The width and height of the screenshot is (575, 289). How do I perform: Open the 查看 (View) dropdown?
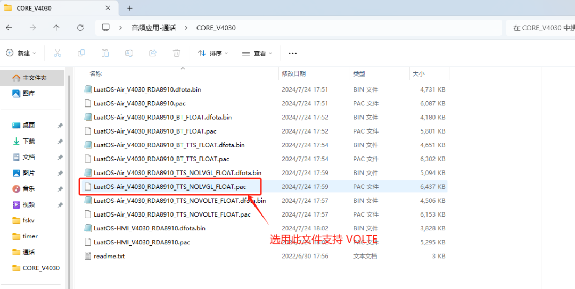(257, 53)
